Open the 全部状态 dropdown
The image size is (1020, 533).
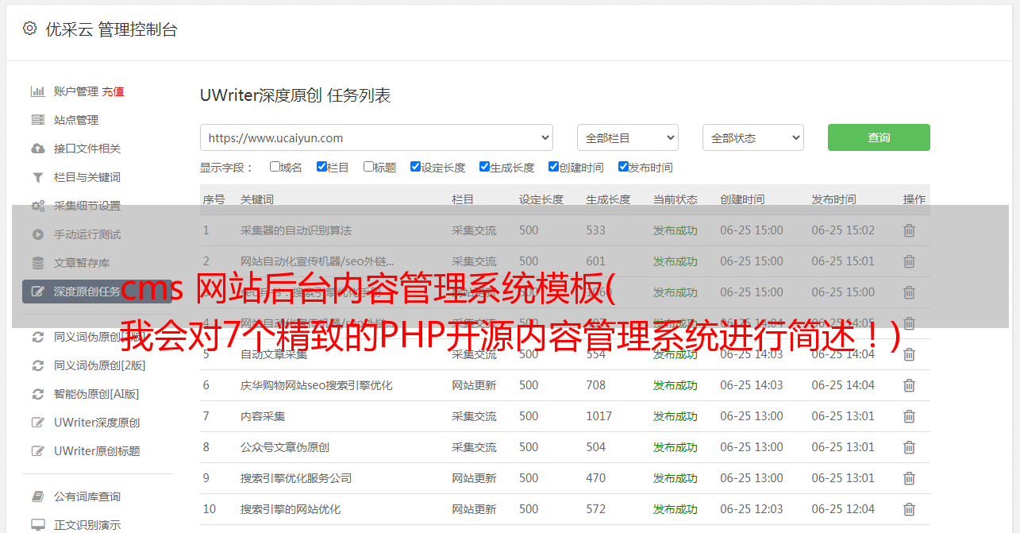tap(753, 137)
